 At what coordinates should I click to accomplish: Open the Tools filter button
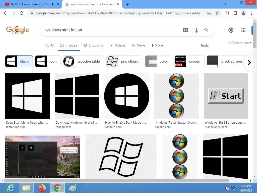[x=204, y=45]
